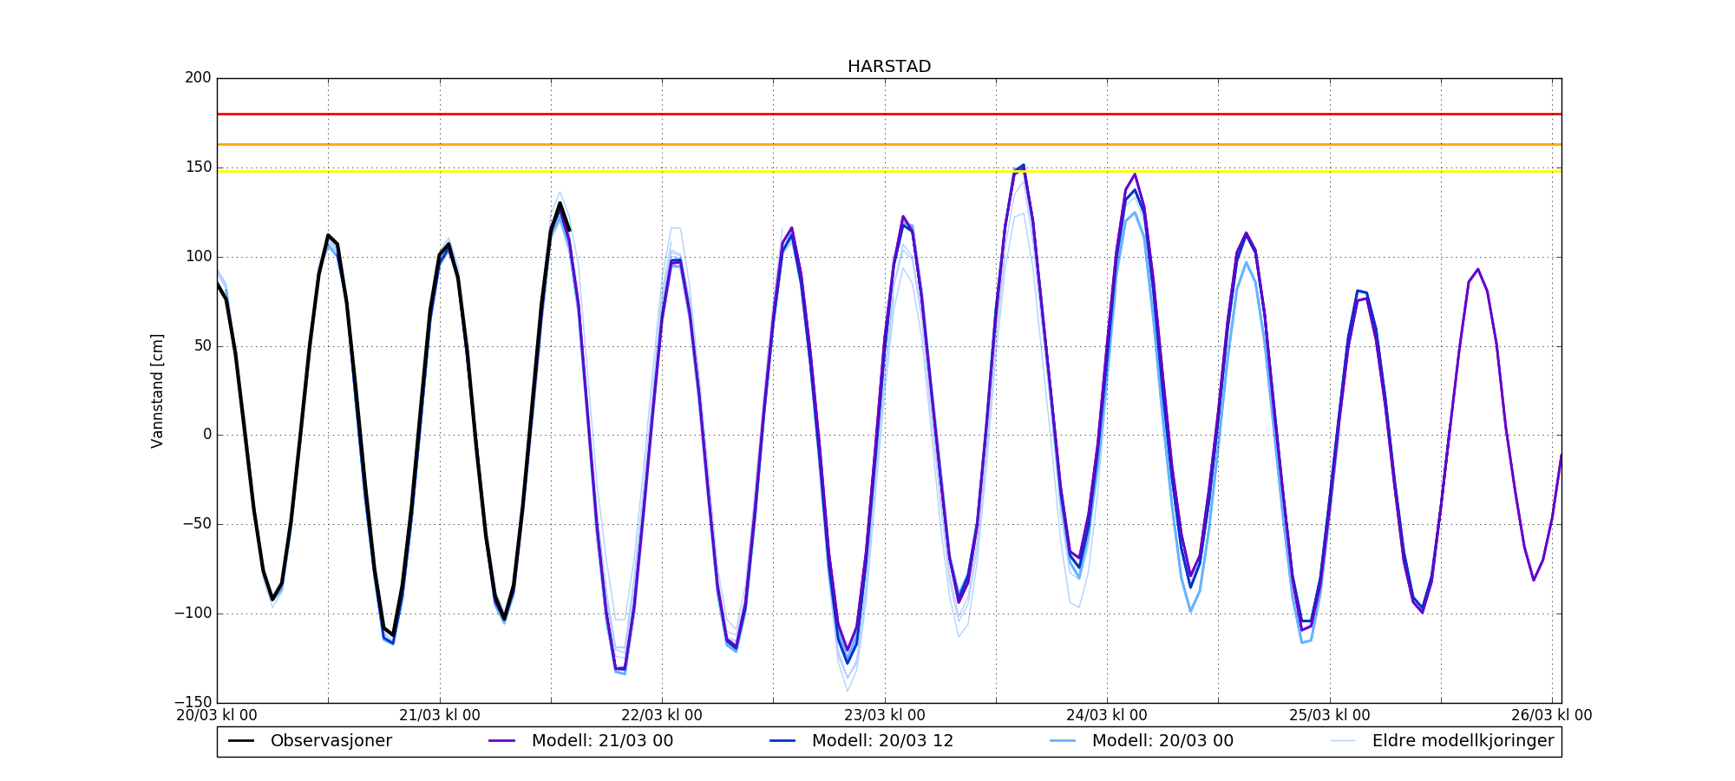Click the '22/03 kl 00' x-axis label
Viewport: 1735px width, 781px height.
point(662,716)
